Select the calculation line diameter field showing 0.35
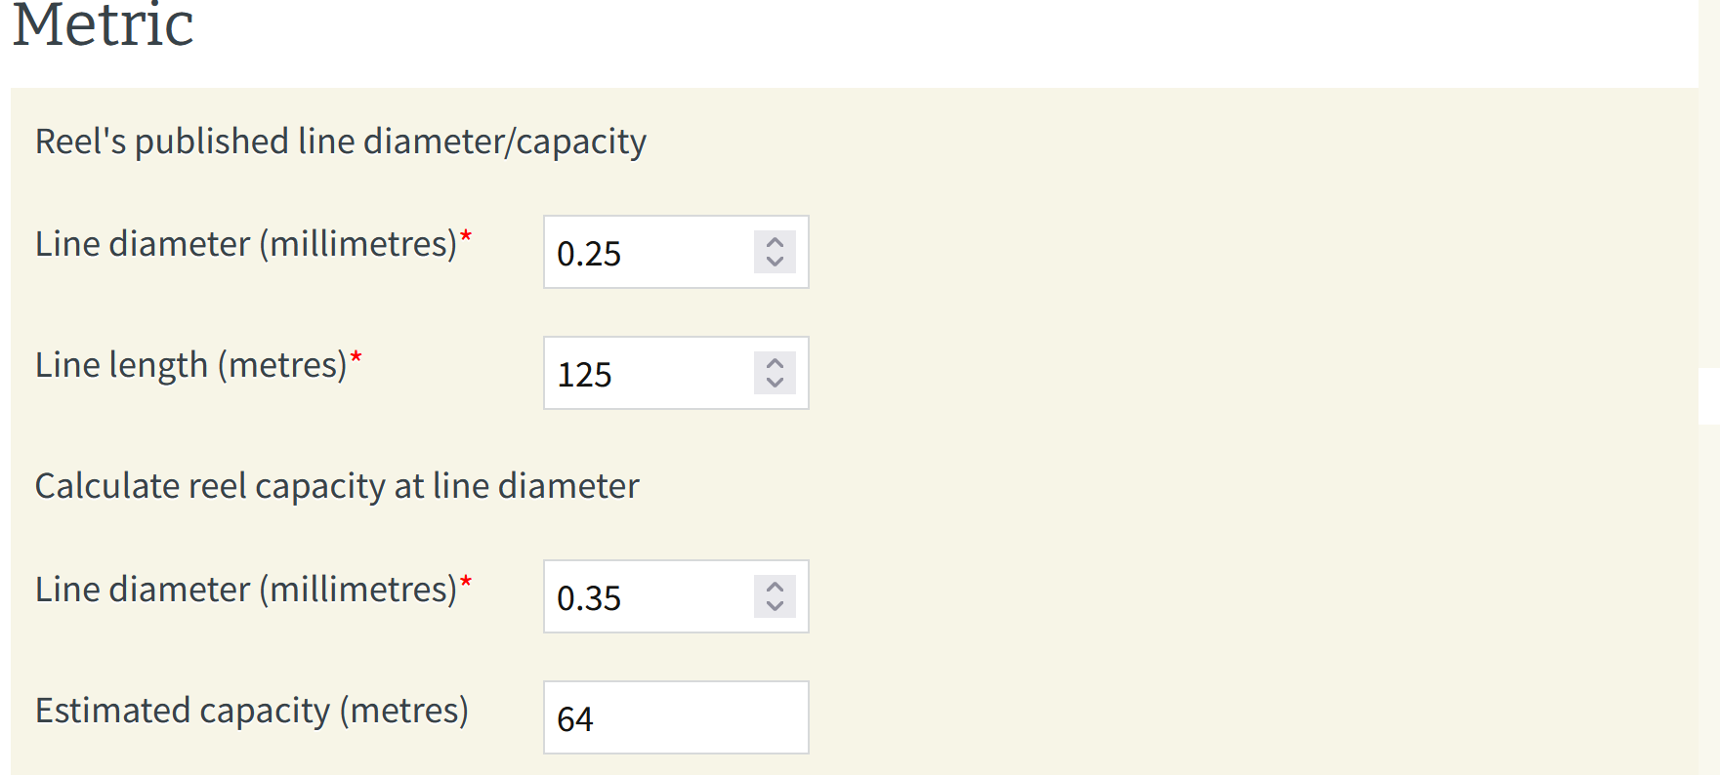Viewport: 1720px width, 775px height. 647,597
